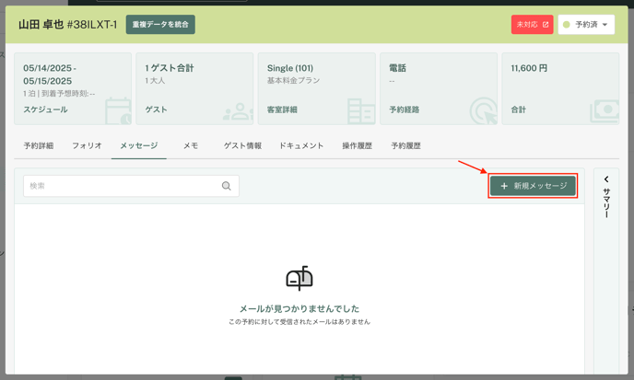Image resolution: width=634 pixels, height=380 pixels.
Task: Click the calendar clock icon on schedule card
Action: pos(118,111)
